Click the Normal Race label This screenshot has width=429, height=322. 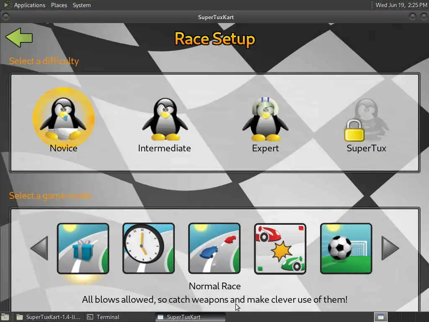[215, 286]
